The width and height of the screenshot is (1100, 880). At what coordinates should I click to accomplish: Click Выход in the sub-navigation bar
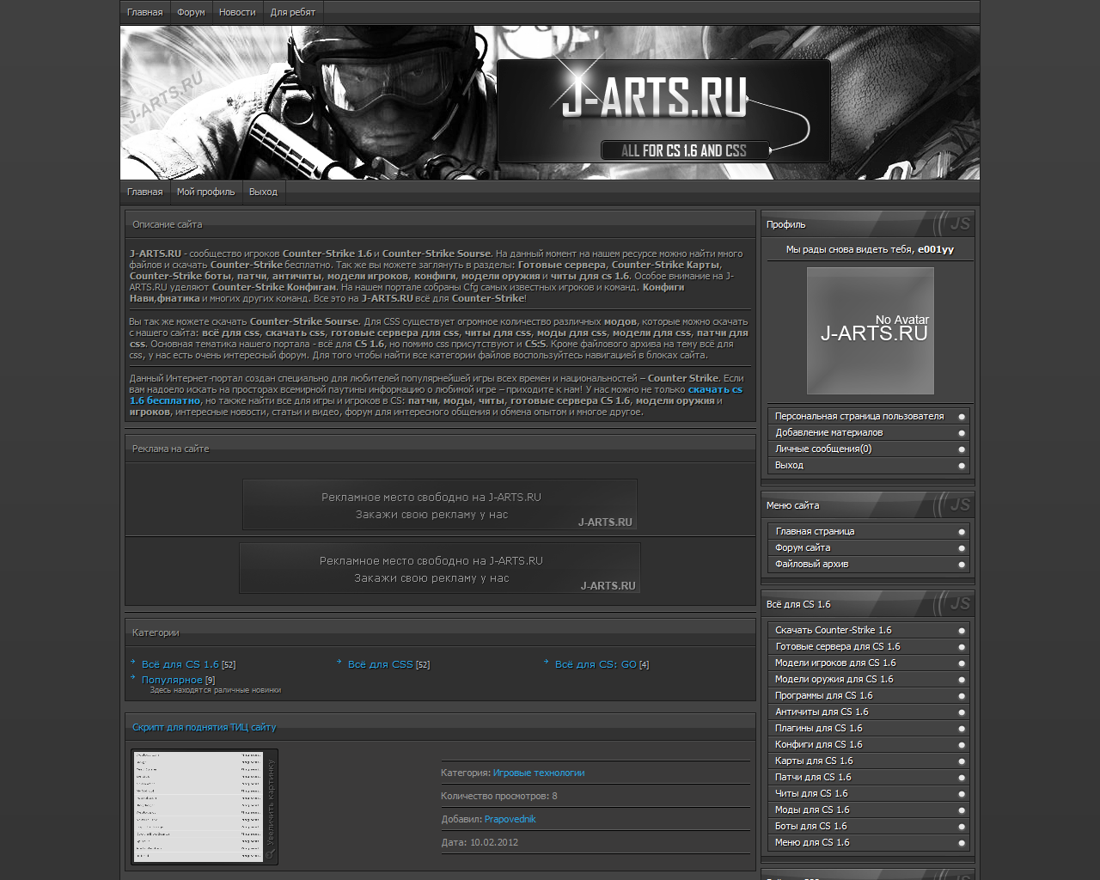click(x=263, y=192)
